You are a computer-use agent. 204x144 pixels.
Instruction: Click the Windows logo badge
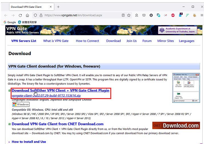click(21, 104)
